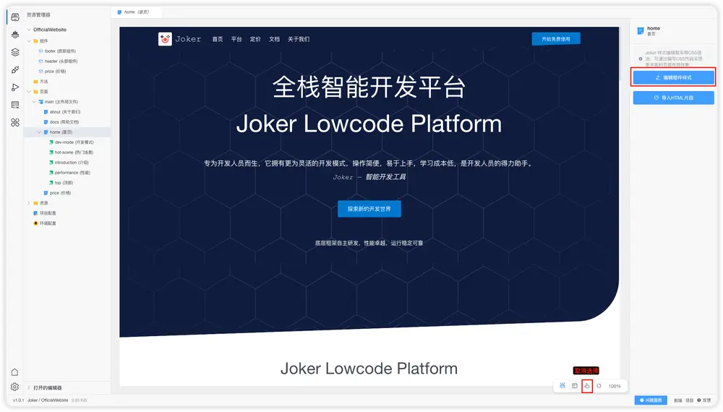This screenshot has height=412, width=723.
Task: Click 项目 in the status bar
Action: [690, 400]
